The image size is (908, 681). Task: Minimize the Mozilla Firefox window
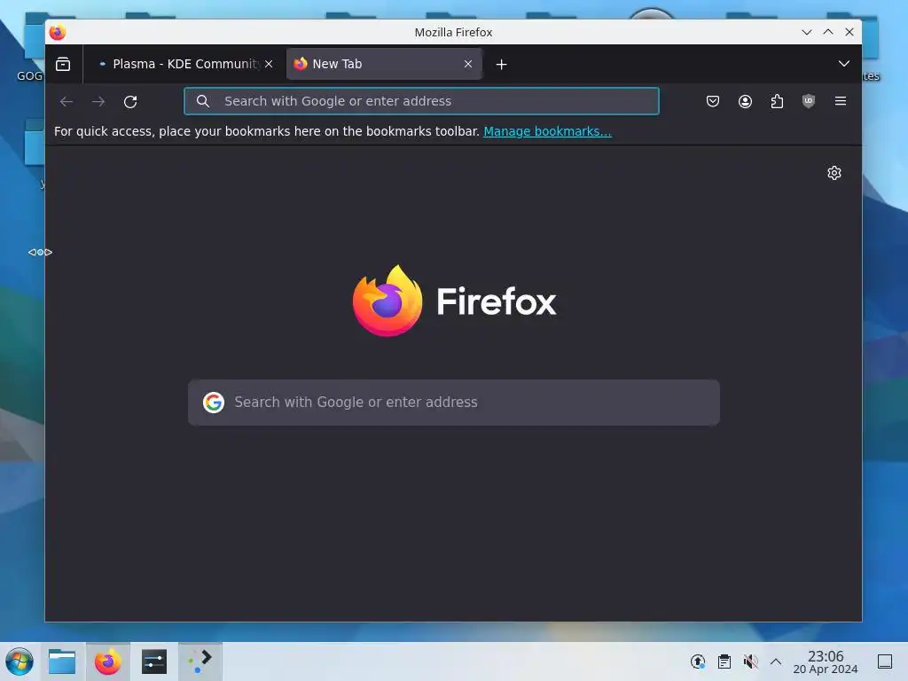point(807,33)
